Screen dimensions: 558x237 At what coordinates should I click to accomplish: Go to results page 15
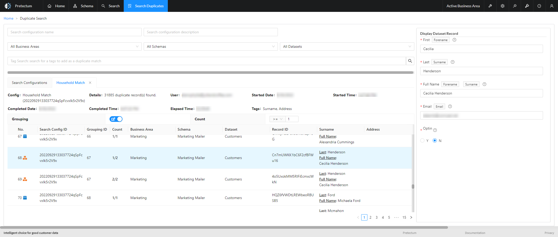click(404, 217)
